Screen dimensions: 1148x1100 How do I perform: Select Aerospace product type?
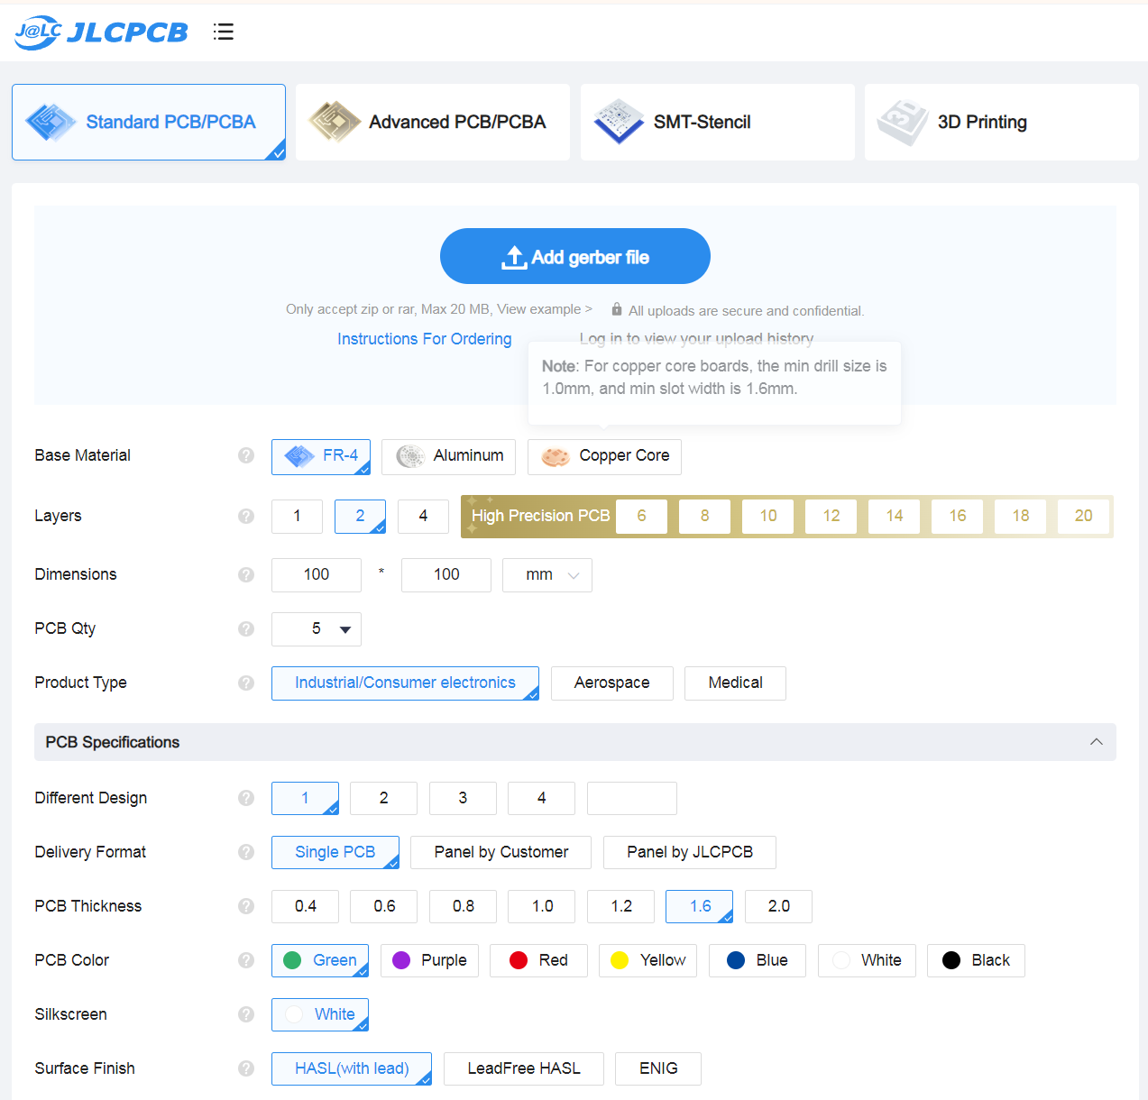612,683
